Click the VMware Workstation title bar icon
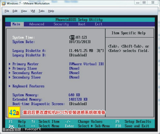The height and width of the screenshot is (134, 160). [x=4, y=3]
